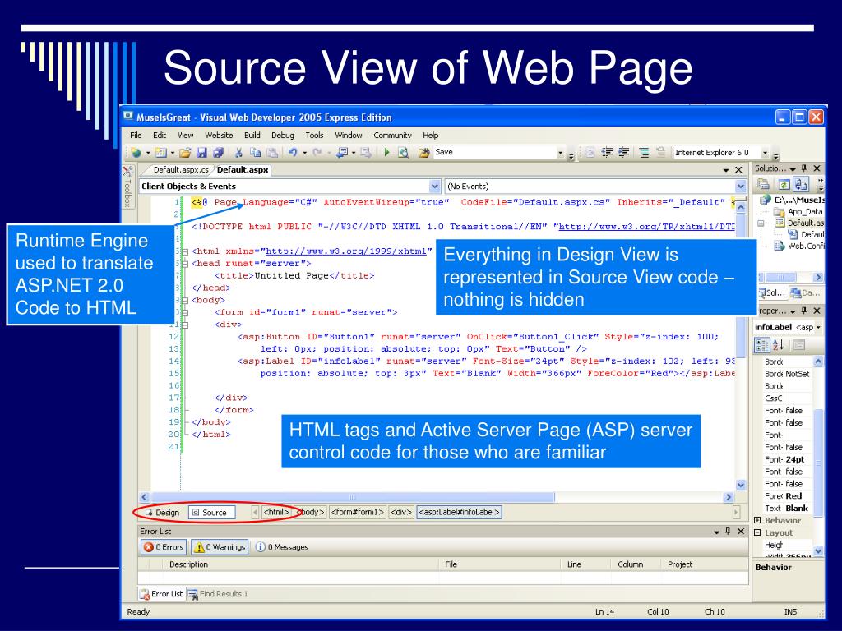Viewport: 842px width, 631px height.
Task: Click the Undo arrow icon
Action: [292, 153]
